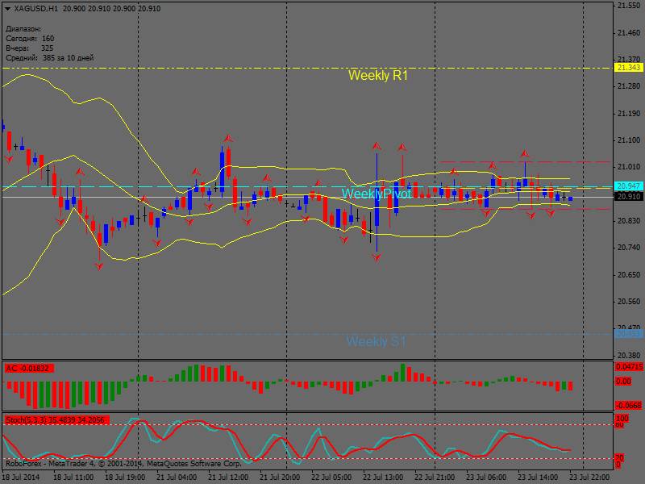This screenshot has width=645, height=484.
Task: Click the yellow 21.343 price tag
Action: pyautogui.click(x=629, y=68)
